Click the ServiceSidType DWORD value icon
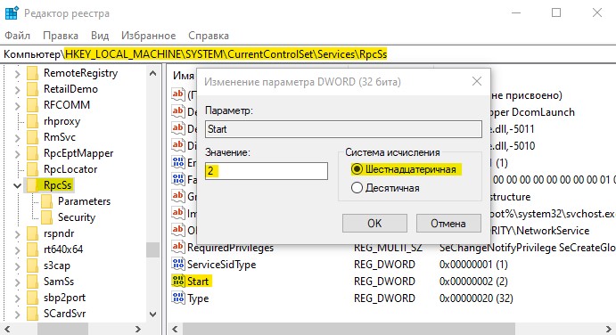This screenshot has height=335, width=616. 178,264
